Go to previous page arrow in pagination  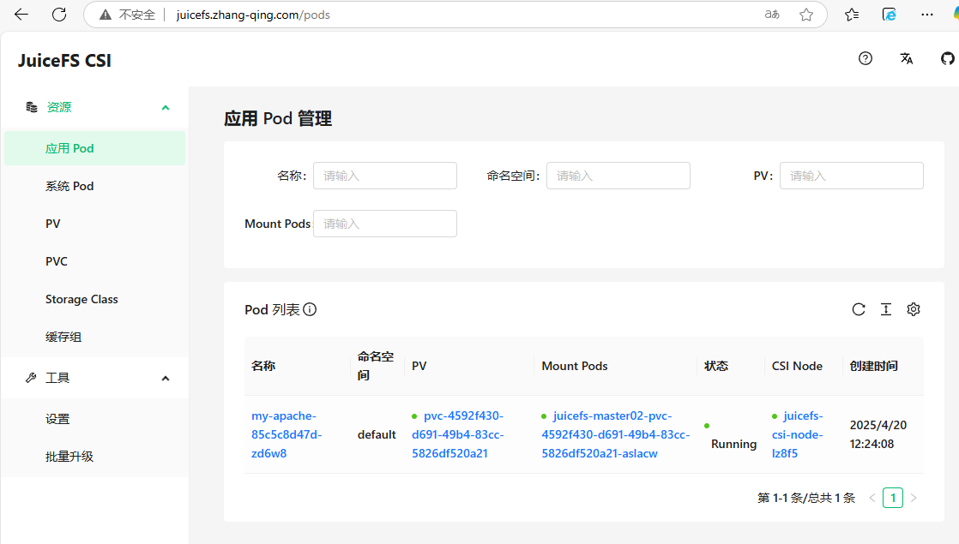(x=872, y=499)
